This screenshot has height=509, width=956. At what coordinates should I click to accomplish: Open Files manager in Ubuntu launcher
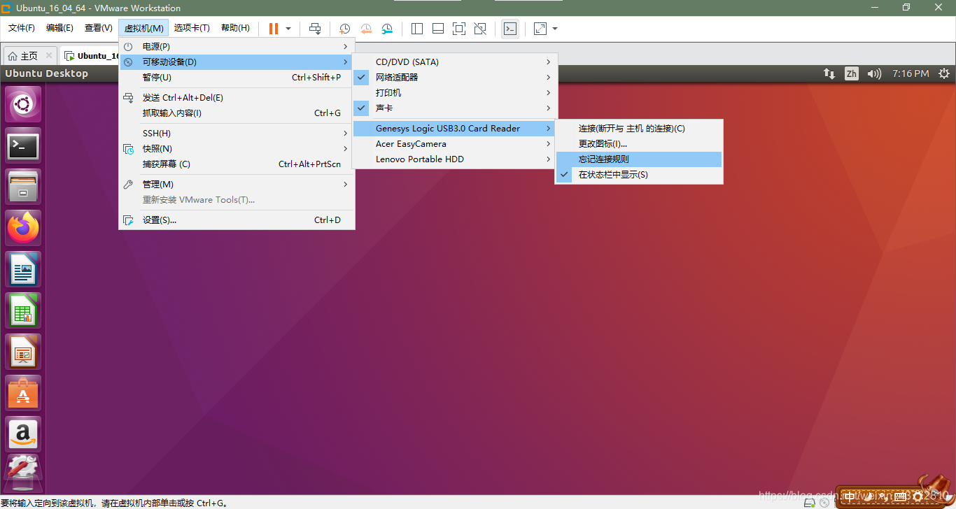pyautogui.click(x=23, y=187)
